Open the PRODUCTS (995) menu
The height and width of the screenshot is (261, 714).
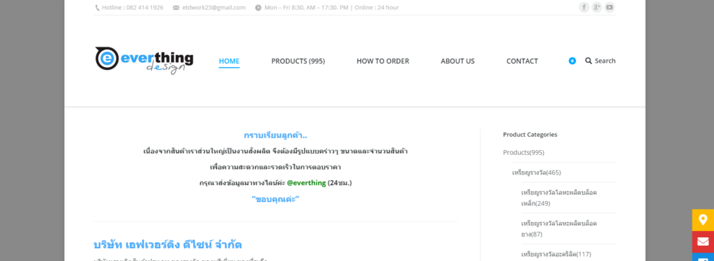tap(298, 61)
